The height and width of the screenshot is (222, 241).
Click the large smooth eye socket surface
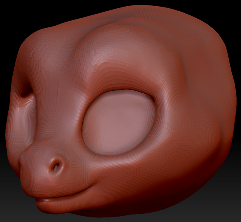(119, 122)
